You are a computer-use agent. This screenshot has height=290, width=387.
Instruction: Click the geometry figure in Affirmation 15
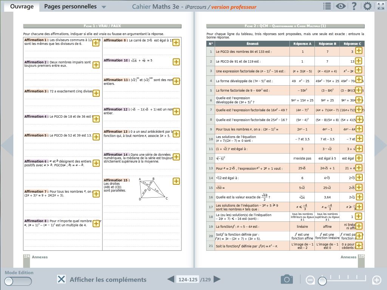(x=153, y=189)
